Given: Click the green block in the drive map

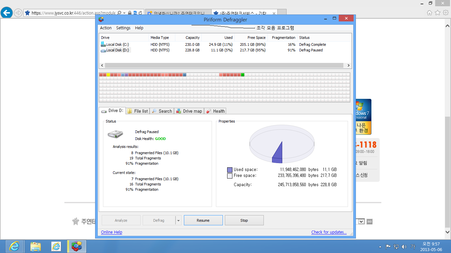Looking at the screenshot, I should (243, 75).
